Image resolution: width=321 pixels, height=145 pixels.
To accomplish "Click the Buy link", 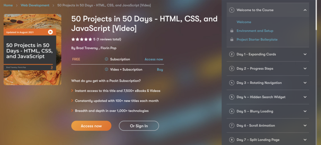I will pos(160,69).
